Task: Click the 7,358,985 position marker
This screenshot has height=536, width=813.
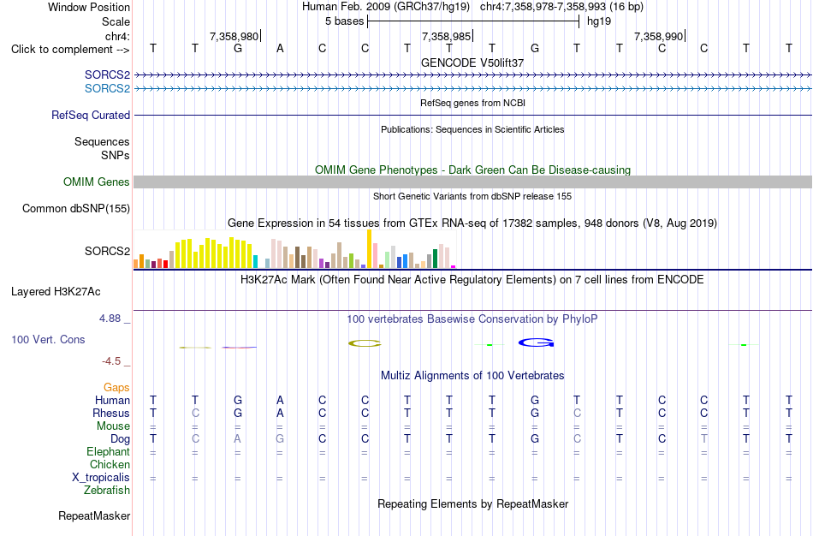Action: click(447, 36)
